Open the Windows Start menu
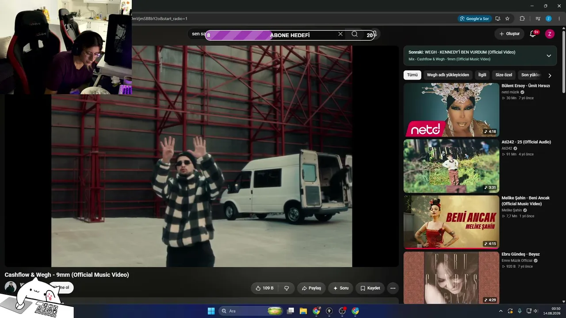This screenshot has width=566, height=318. tap(211, 311)
